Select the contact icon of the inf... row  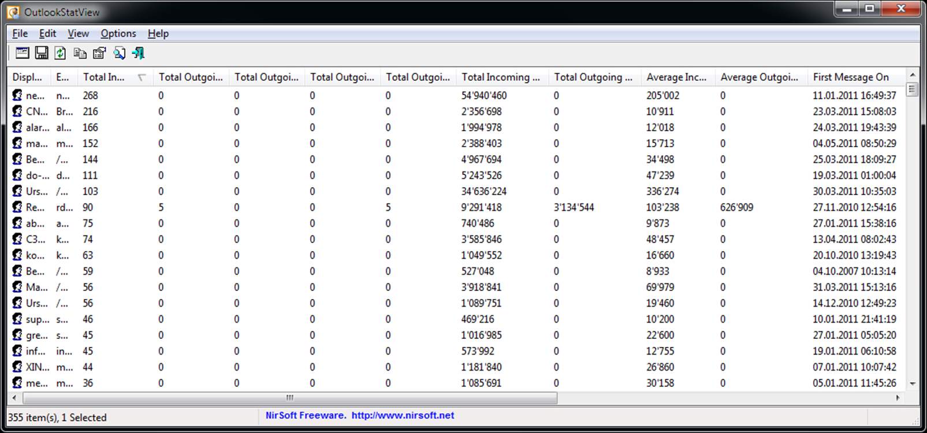tap(17, 351)
